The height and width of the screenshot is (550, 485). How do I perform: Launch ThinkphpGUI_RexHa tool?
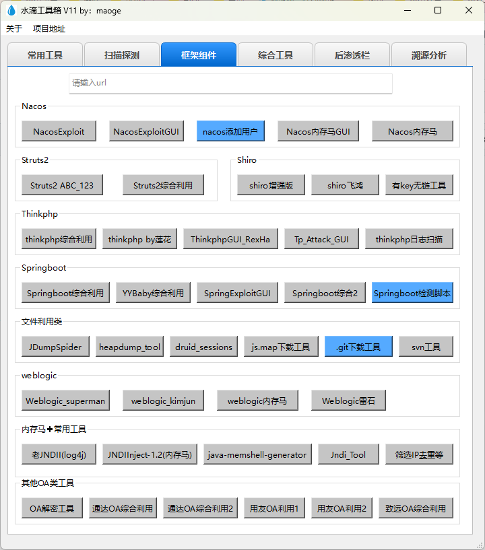[x=230, y=239]
